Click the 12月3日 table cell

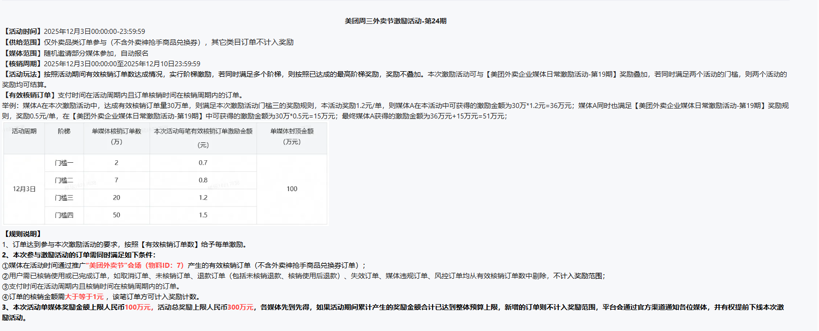tap(24, 189)
